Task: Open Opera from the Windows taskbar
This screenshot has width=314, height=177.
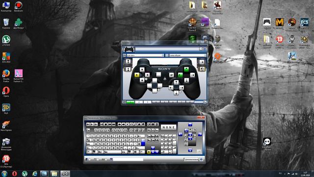Action: coord(14,174)
